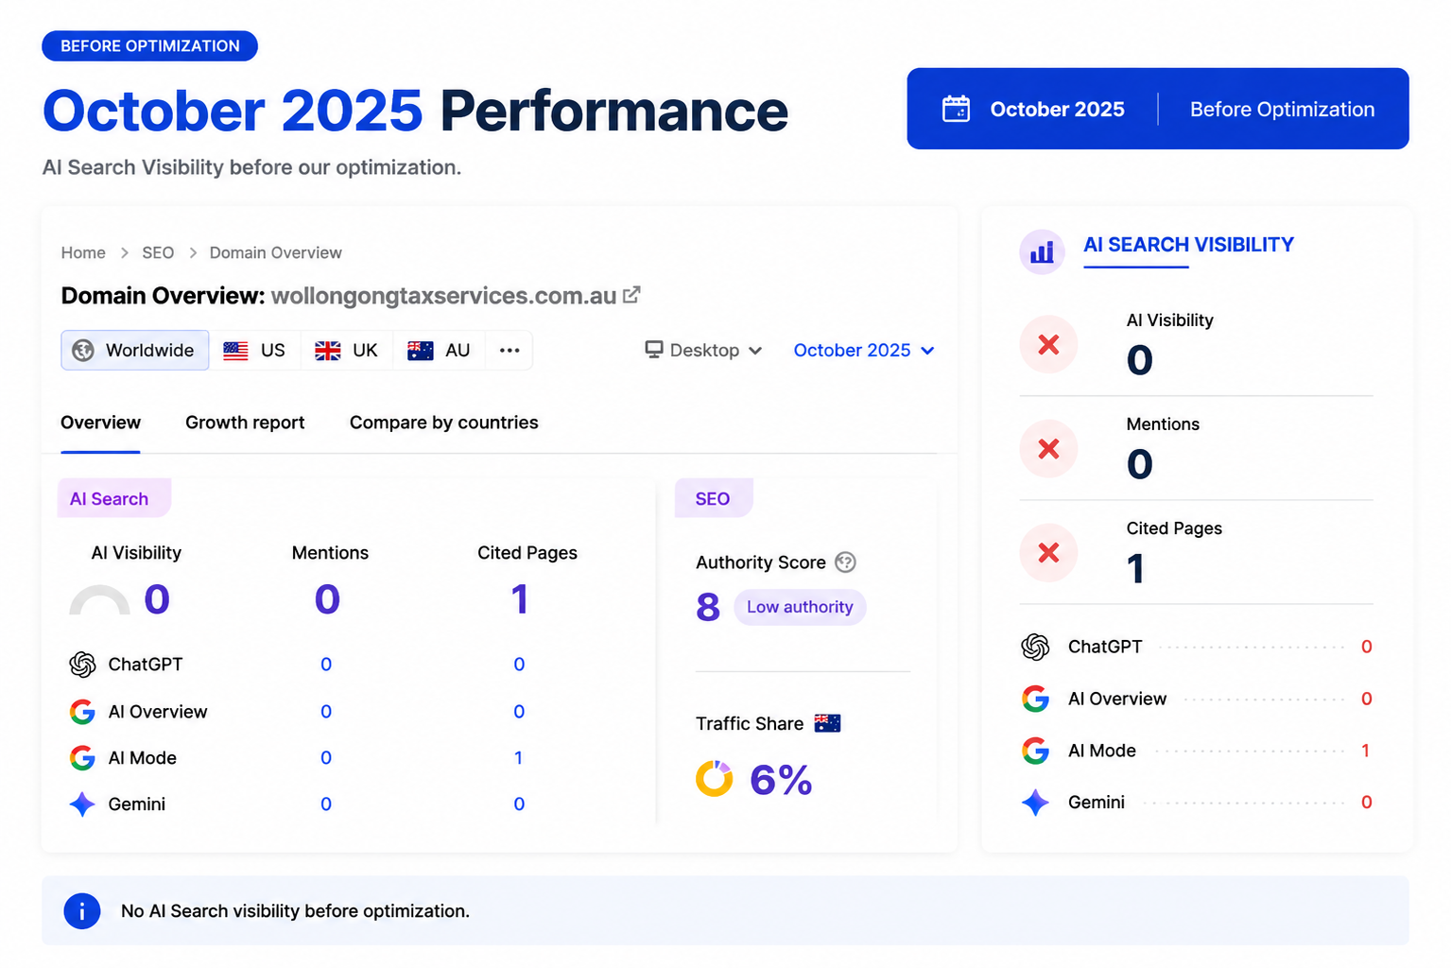Click the Authority Score number 8
This screenshot has height=968, width=1451.
coord(708,607)
